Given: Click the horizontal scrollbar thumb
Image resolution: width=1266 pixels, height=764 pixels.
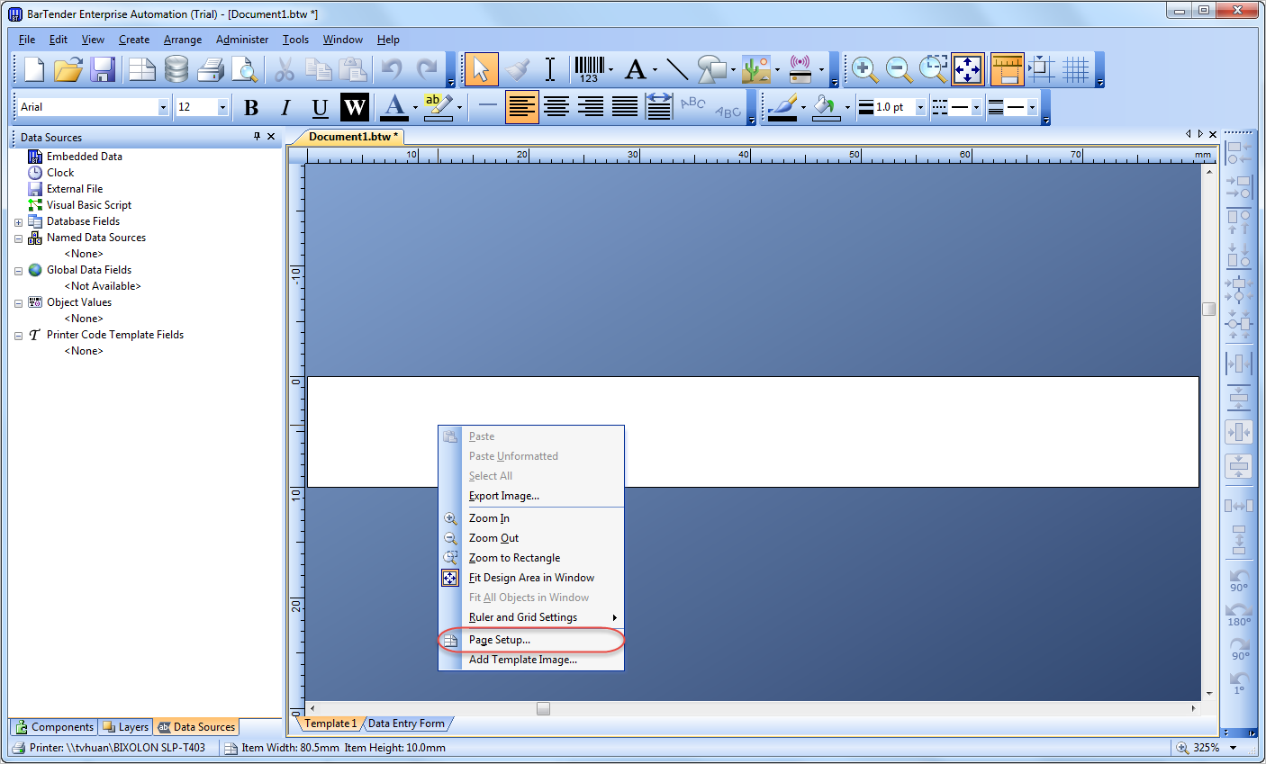Looking at the screenshot, I should (543, 708).
